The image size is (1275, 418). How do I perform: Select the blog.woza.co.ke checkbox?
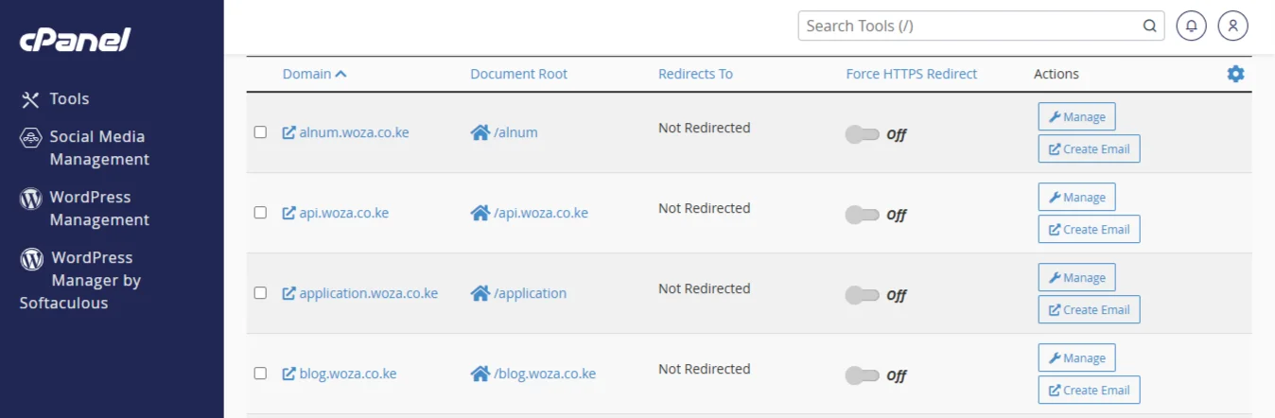(x=260, y=374)
